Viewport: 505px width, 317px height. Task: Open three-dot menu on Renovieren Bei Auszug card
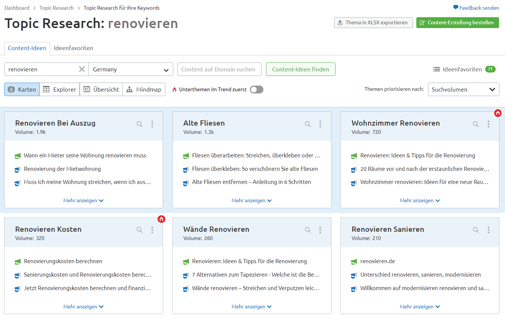click(x=152, y=124)
